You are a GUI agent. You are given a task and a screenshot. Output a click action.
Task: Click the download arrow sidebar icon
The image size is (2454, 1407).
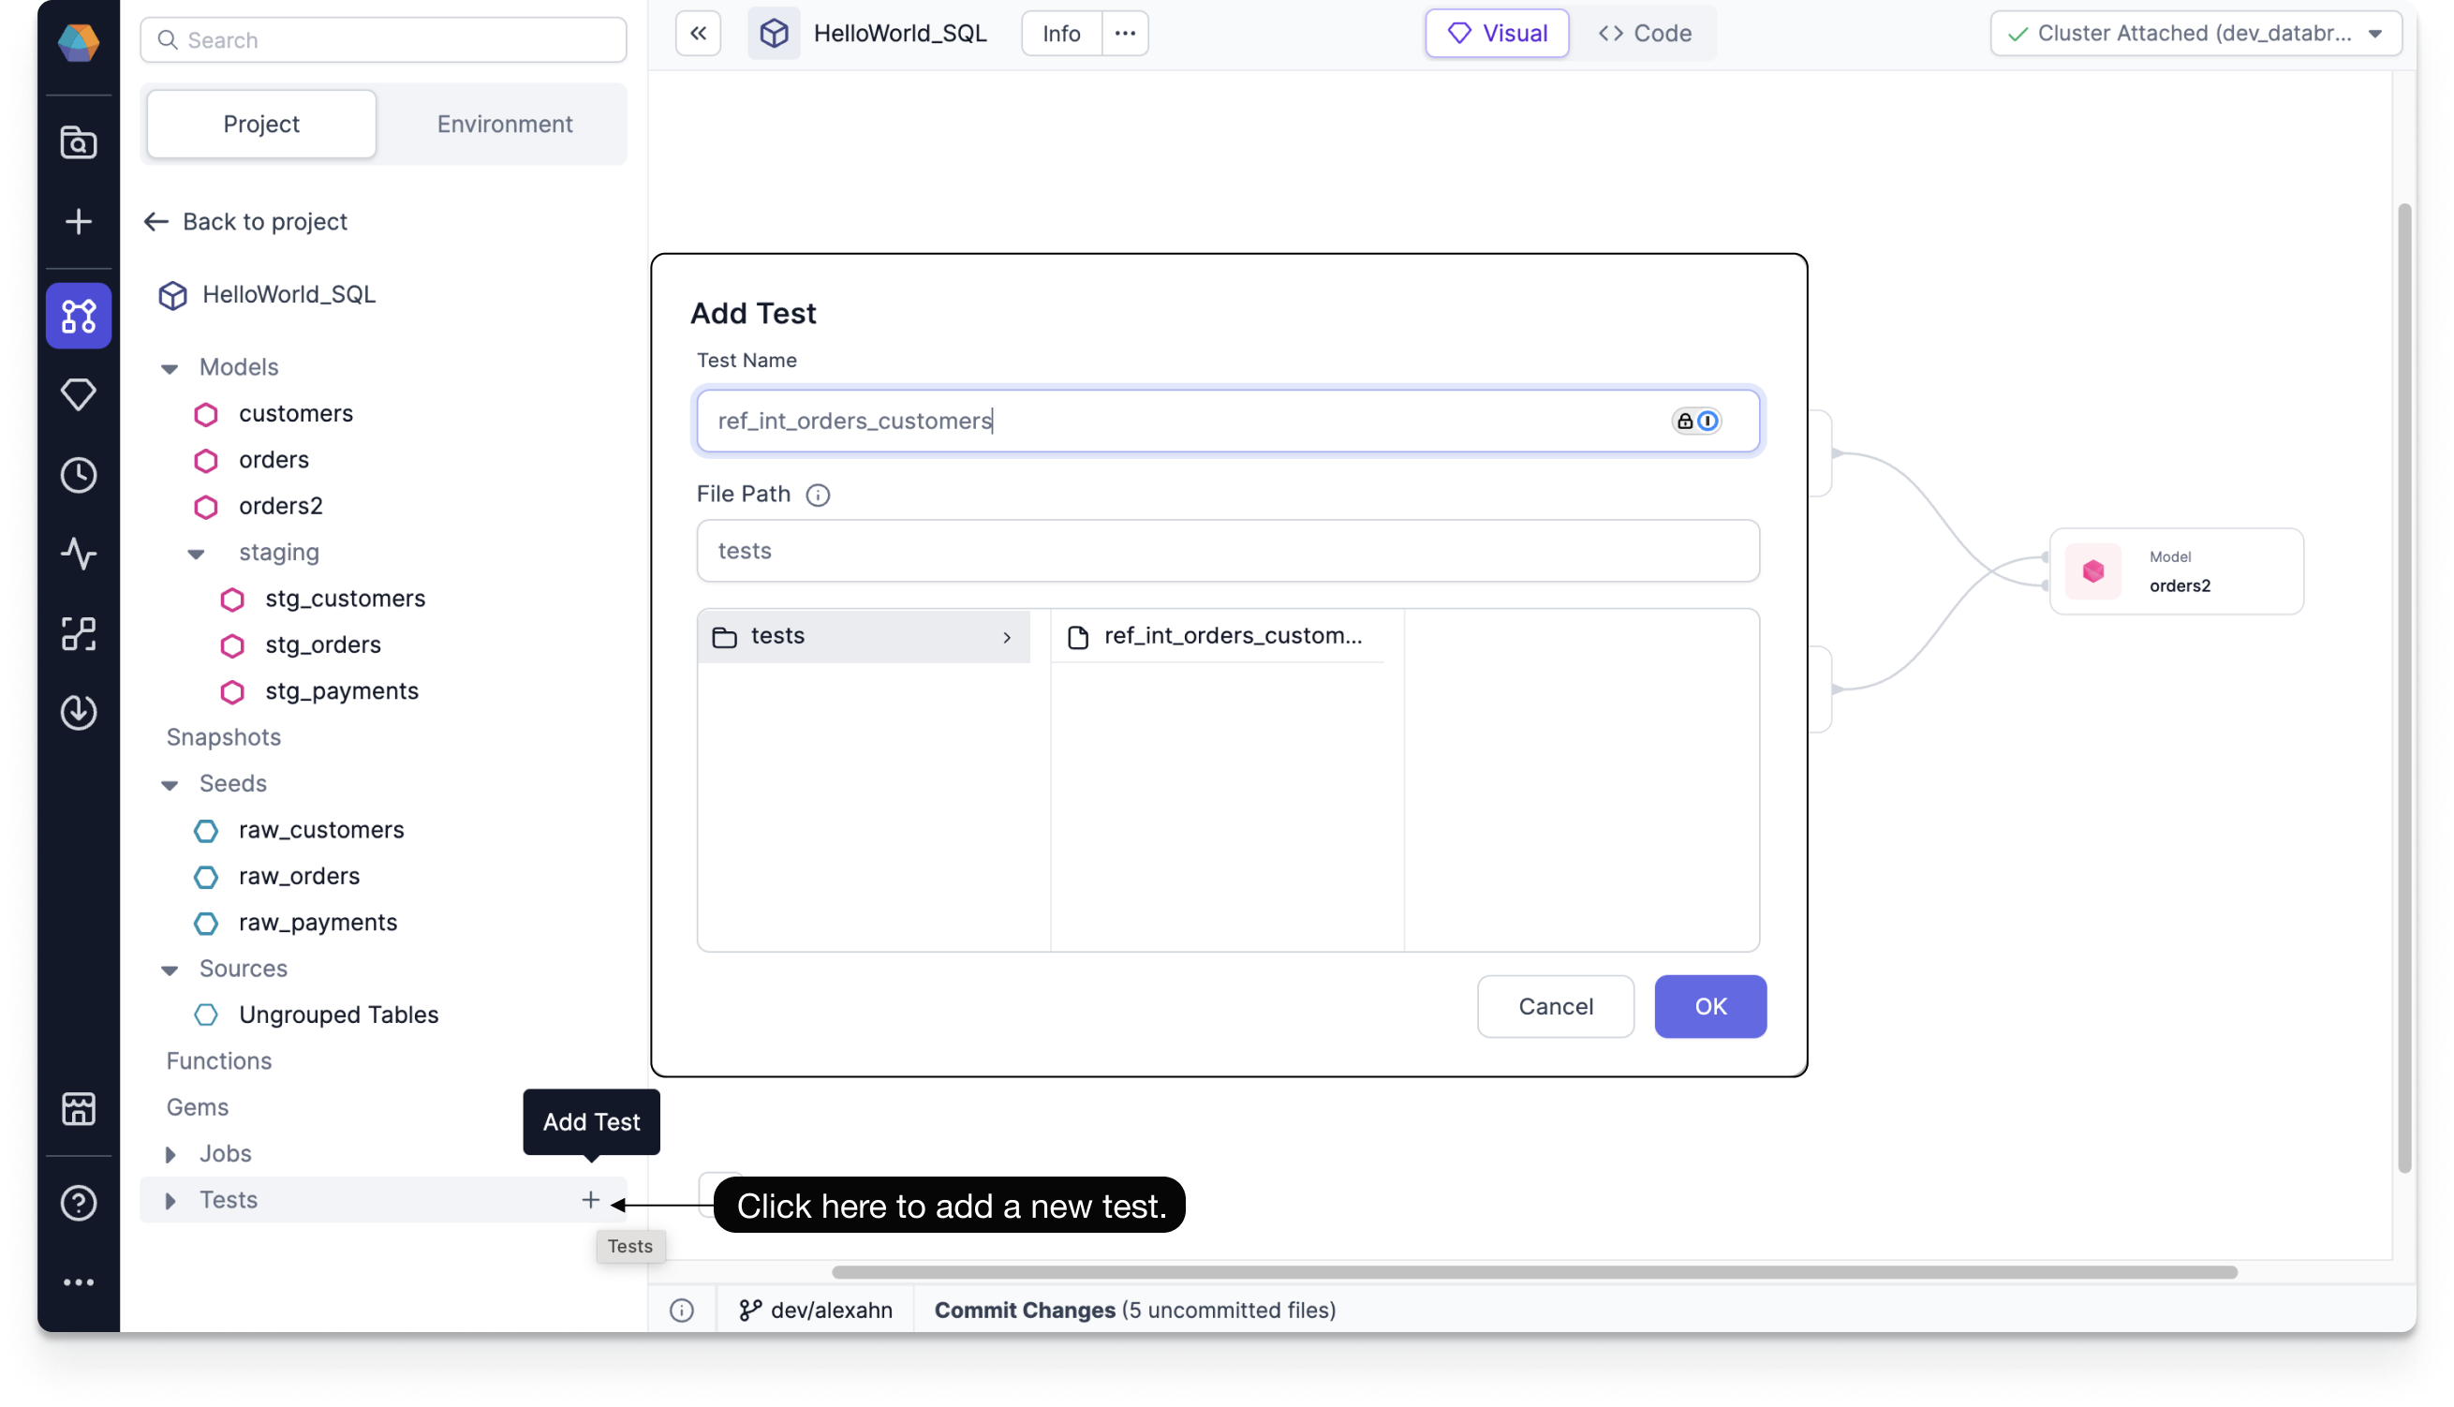pyautogui.click(x=79, y=712)
